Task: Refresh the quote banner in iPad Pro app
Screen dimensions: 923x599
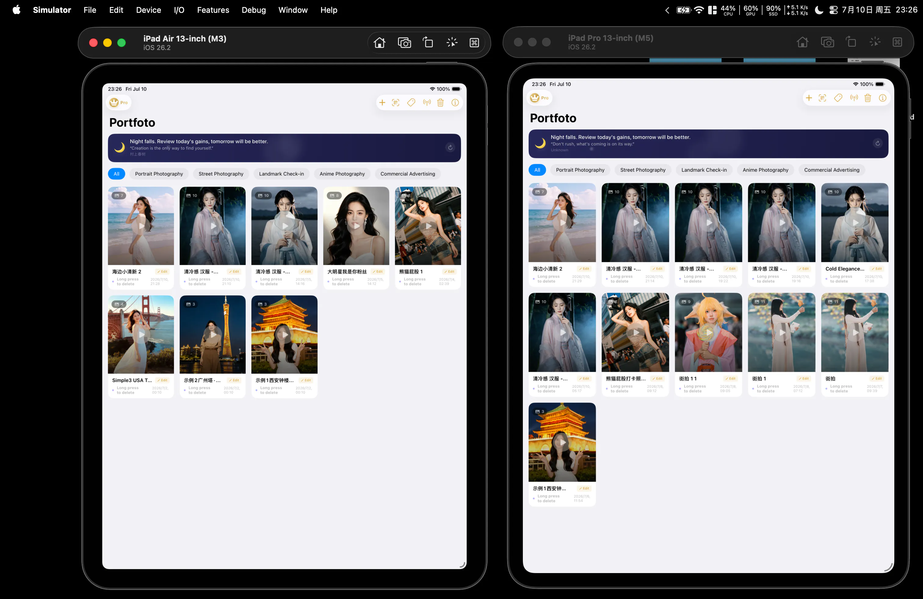Action: click(x=878, y=143)
